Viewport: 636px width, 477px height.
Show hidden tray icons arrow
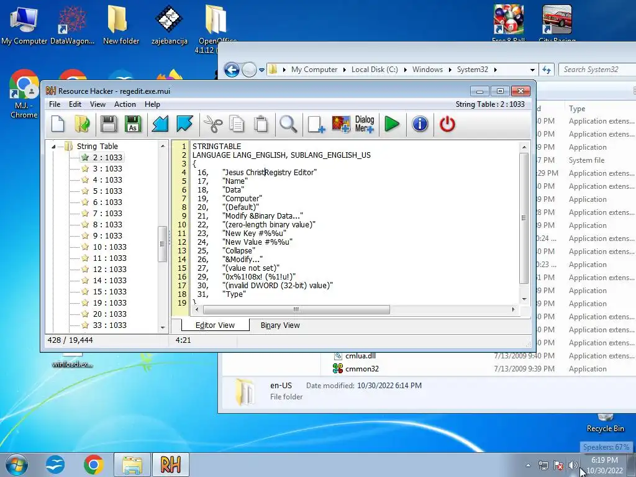click(528, 465)
